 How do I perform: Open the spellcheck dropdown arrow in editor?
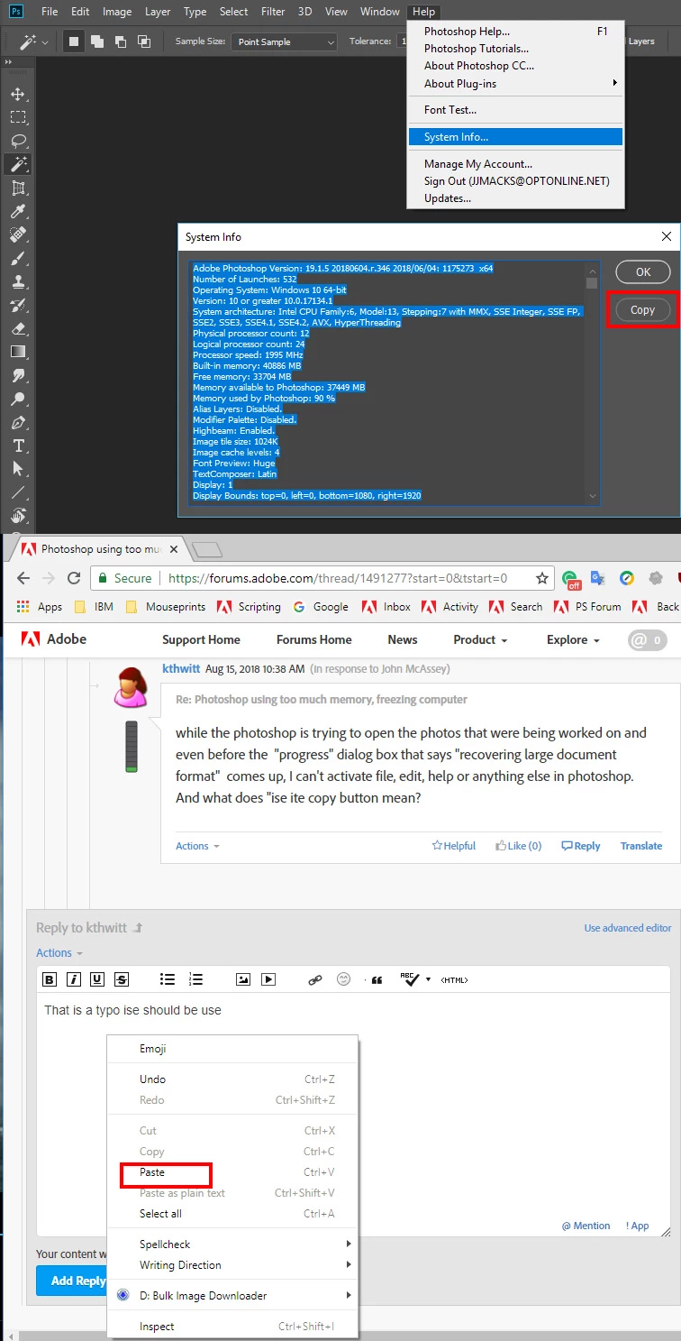[x=428, y=979]
